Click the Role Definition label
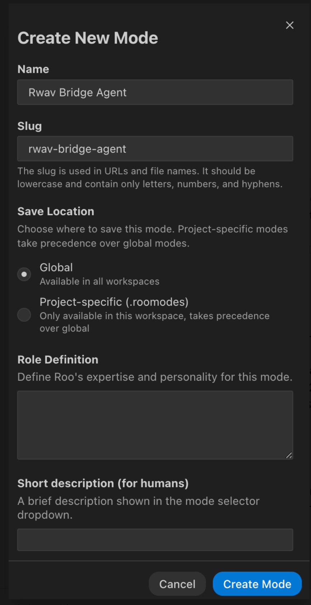This screenshot has height=605, width=311. (58, 359)
